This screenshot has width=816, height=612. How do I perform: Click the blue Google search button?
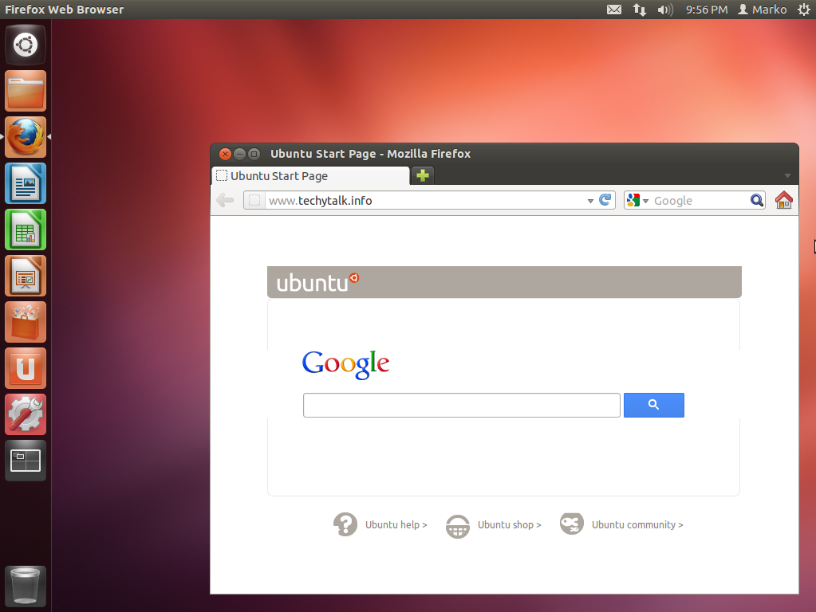(x=653, y=405)
